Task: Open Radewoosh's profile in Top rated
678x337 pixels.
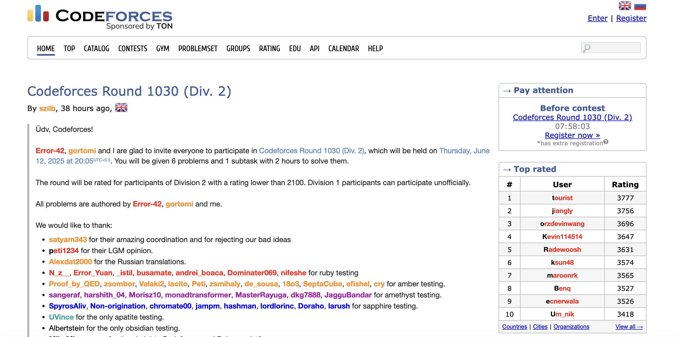Action: [562, 249]
